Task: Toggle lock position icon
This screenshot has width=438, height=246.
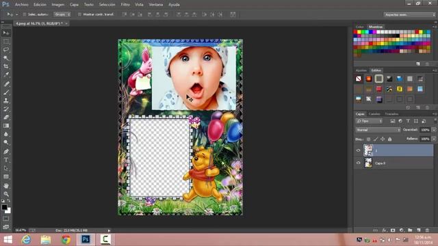Action: 383,139
